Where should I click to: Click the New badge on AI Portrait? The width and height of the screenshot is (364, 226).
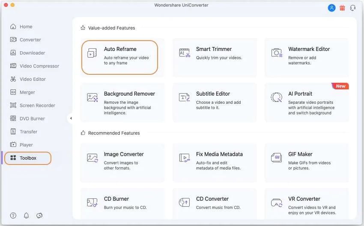click(x=340, y=86)
